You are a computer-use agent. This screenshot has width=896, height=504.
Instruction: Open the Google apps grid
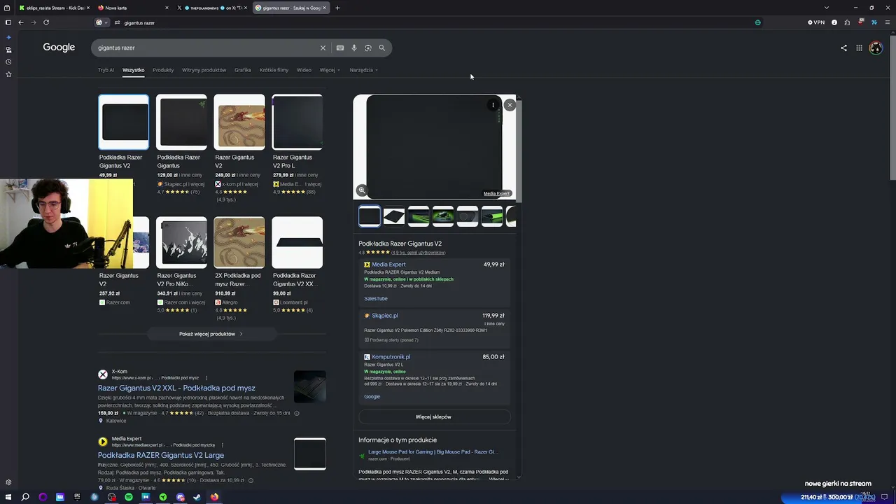(x=859, y=48)
